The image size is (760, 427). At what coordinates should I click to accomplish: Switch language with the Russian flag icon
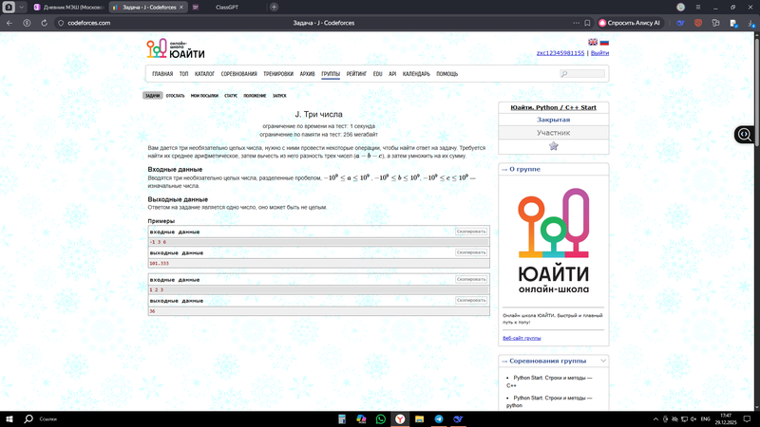click(604, 42)
